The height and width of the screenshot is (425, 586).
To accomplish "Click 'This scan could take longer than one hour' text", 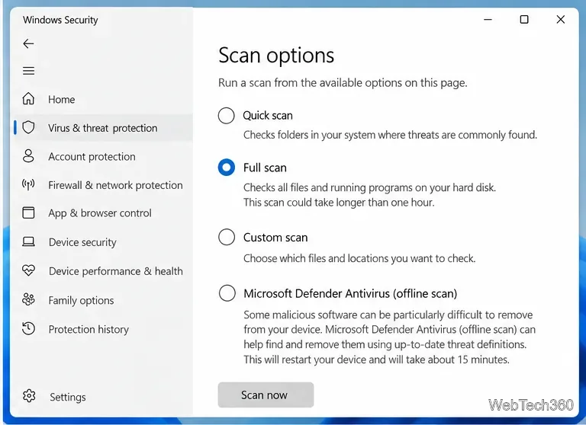I will click(x=339, y=203).
